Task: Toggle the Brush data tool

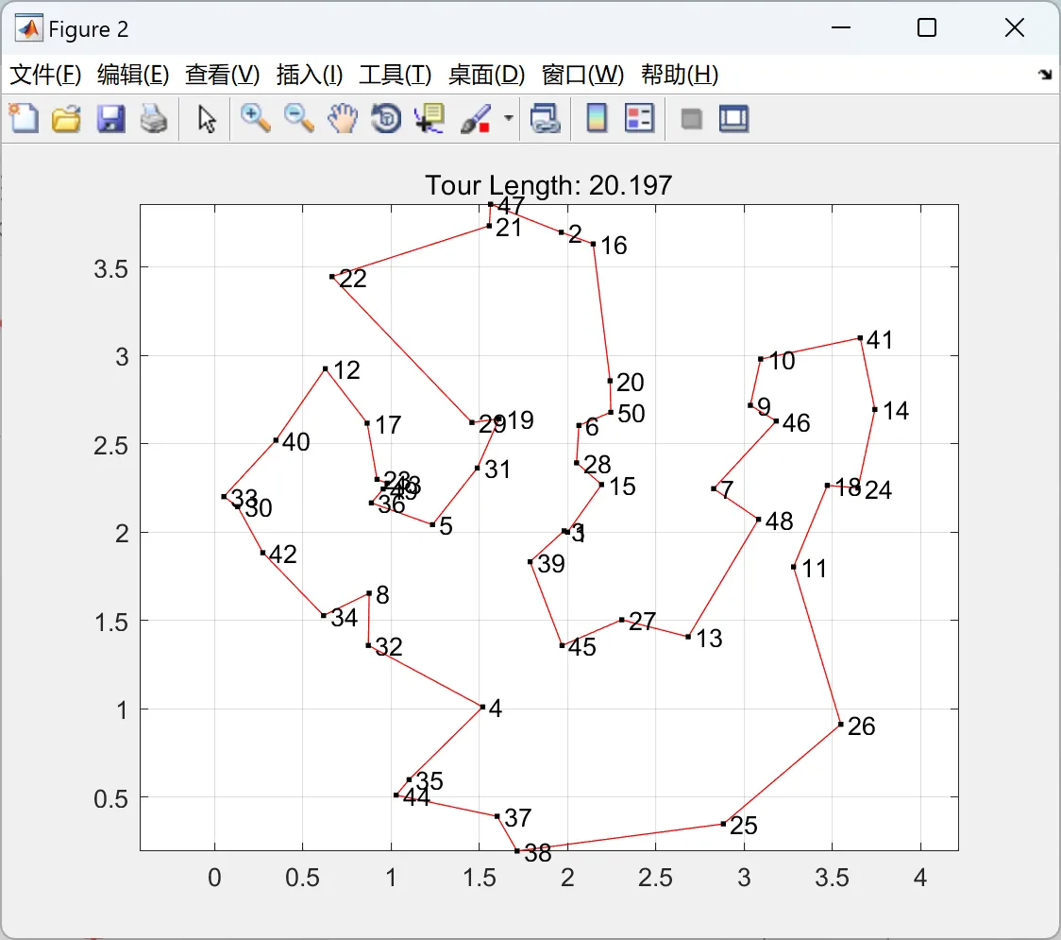Action: point(476,118)
